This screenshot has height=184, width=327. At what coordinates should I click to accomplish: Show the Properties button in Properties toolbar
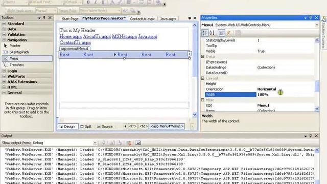tap(221, 33)
